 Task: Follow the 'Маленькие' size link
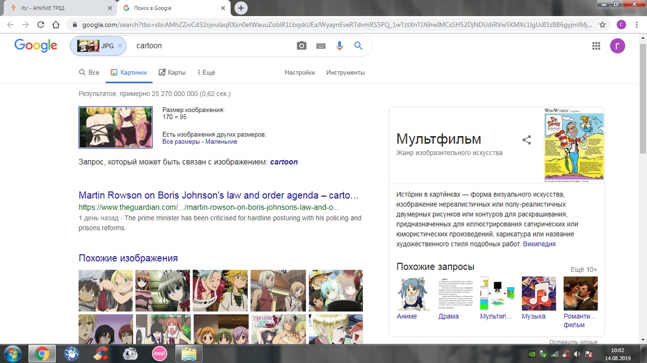(221, 142)
